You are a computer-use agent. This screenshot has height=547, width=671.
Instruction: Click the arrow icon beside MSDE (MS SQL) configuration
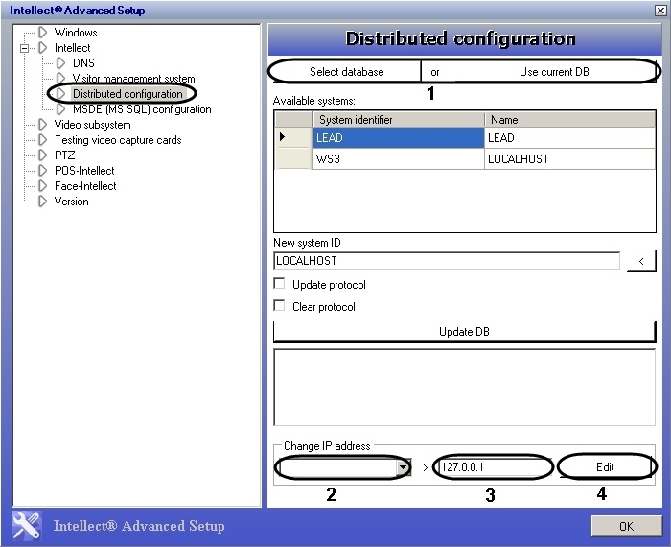point(60,109)
